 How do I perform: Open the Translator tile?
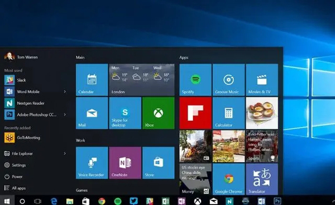click(x=262, y=179)
